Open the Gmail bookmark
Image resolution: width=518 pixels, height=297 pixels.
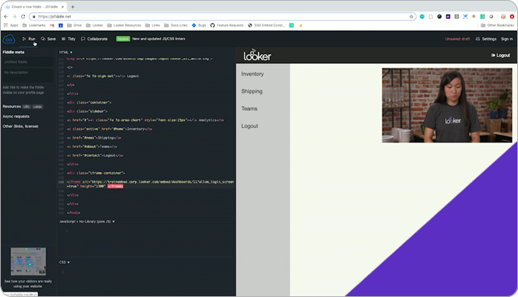pos(52,25)
